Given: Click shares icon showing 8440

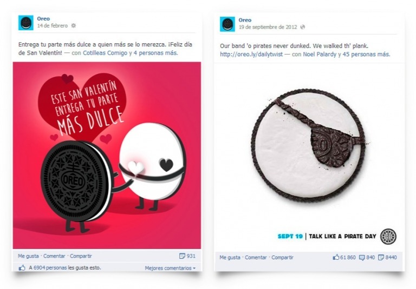Looking at the screenshot, I should [381, 257].
